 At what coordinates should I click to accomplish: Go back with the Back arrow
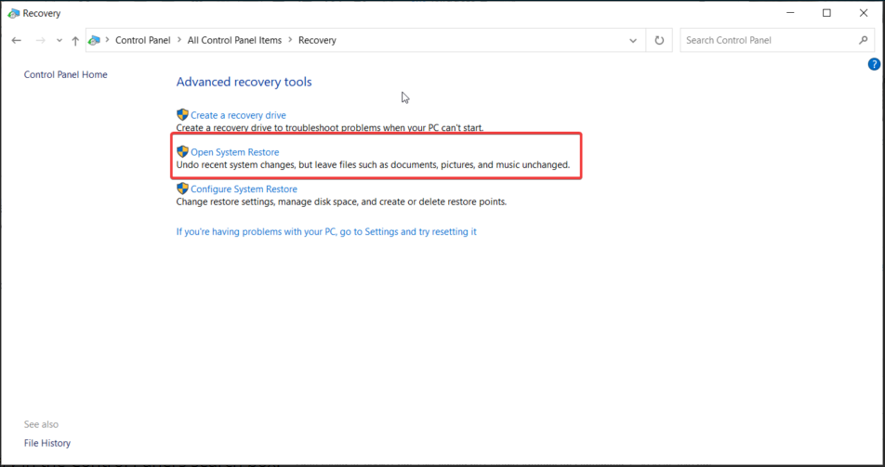(17, 41)
